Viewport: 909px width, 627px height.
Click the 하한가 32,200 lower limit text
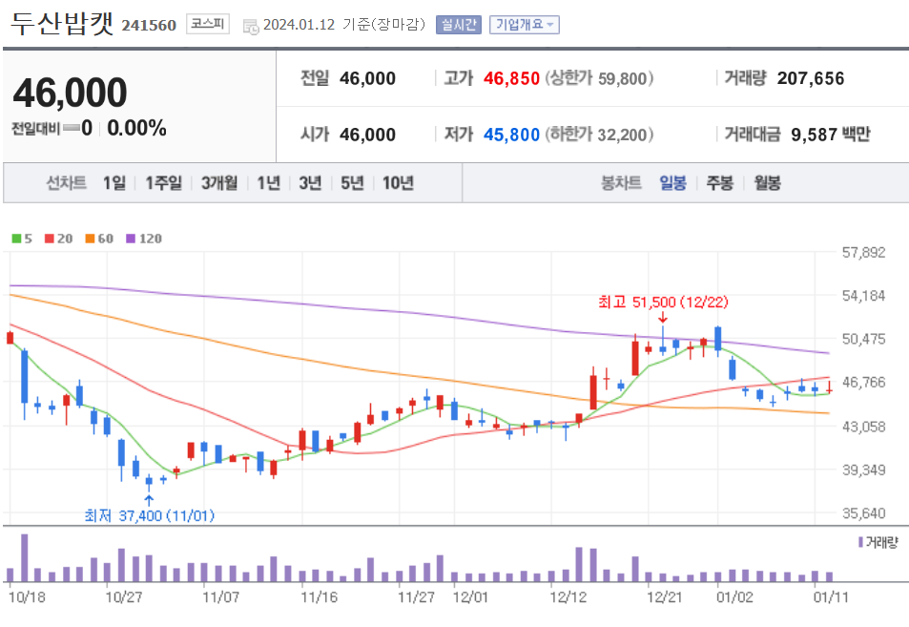599,135
